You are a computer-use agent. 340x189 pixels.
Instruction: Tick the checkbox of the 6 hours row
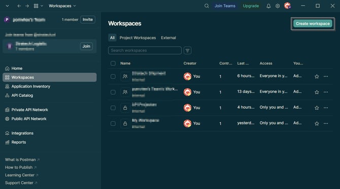pos(113,77)
